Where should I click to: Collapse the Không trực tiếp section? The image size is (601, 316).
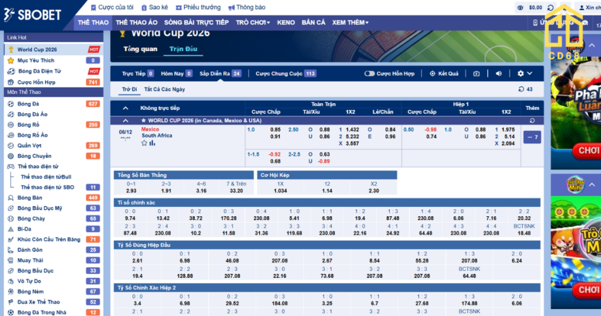pyautogui.click(x=126, y=108)
